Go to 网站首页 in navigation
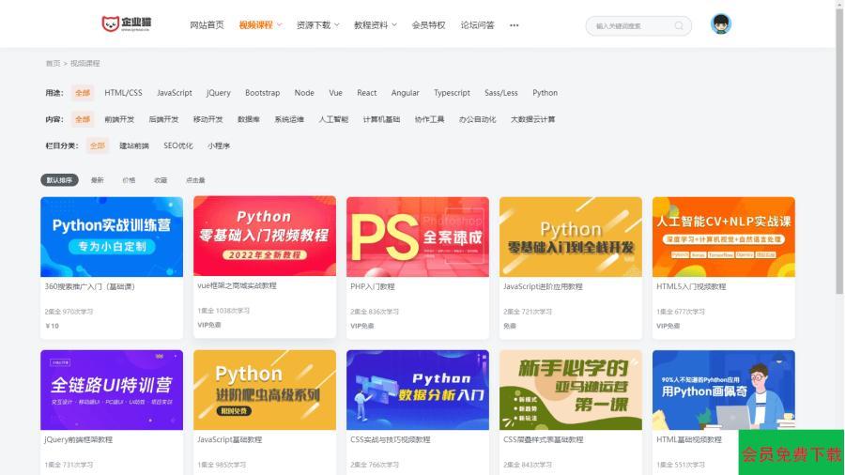845x475 pixels. (207, 25)
